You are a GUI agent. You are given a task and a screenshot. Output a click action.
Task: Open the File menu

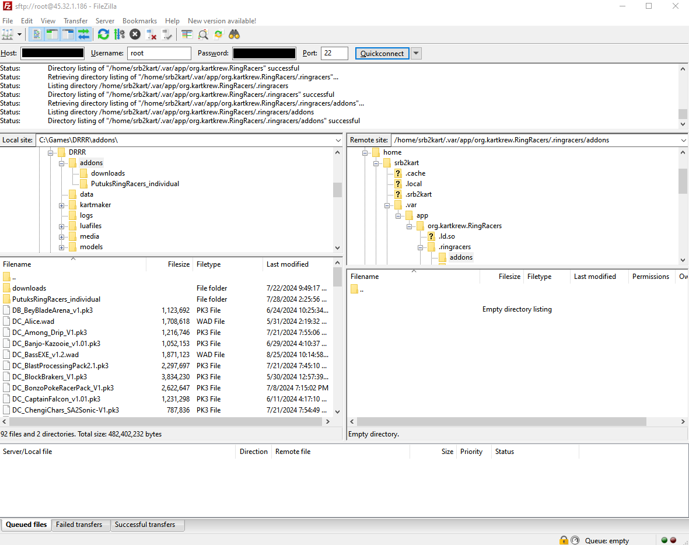click(x=8, y=20)
